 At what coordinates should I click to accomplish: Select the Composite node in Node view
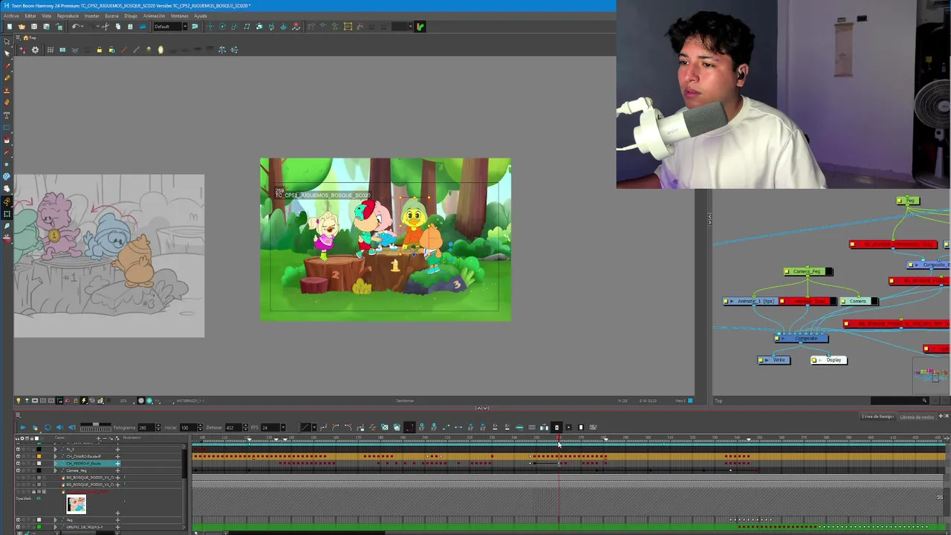pyautogui.click(x=802, y=338)
